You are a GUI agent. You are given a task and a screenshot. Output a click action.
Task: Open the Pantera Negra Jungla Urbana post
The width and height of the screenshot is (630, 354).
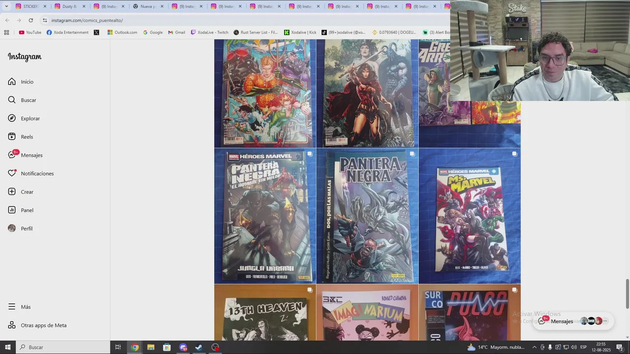pyautogui.click(x=265, y=216)
